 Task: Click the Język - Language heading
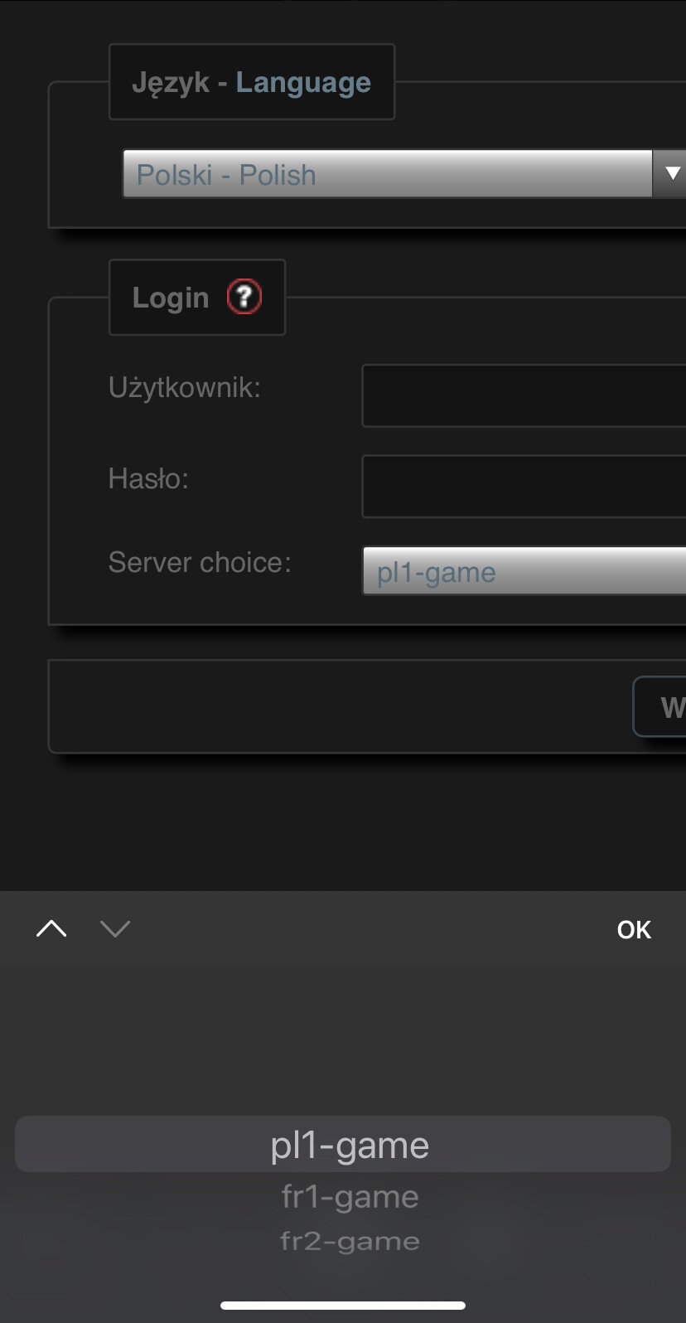pyautogui.click(x=251, y=83)
